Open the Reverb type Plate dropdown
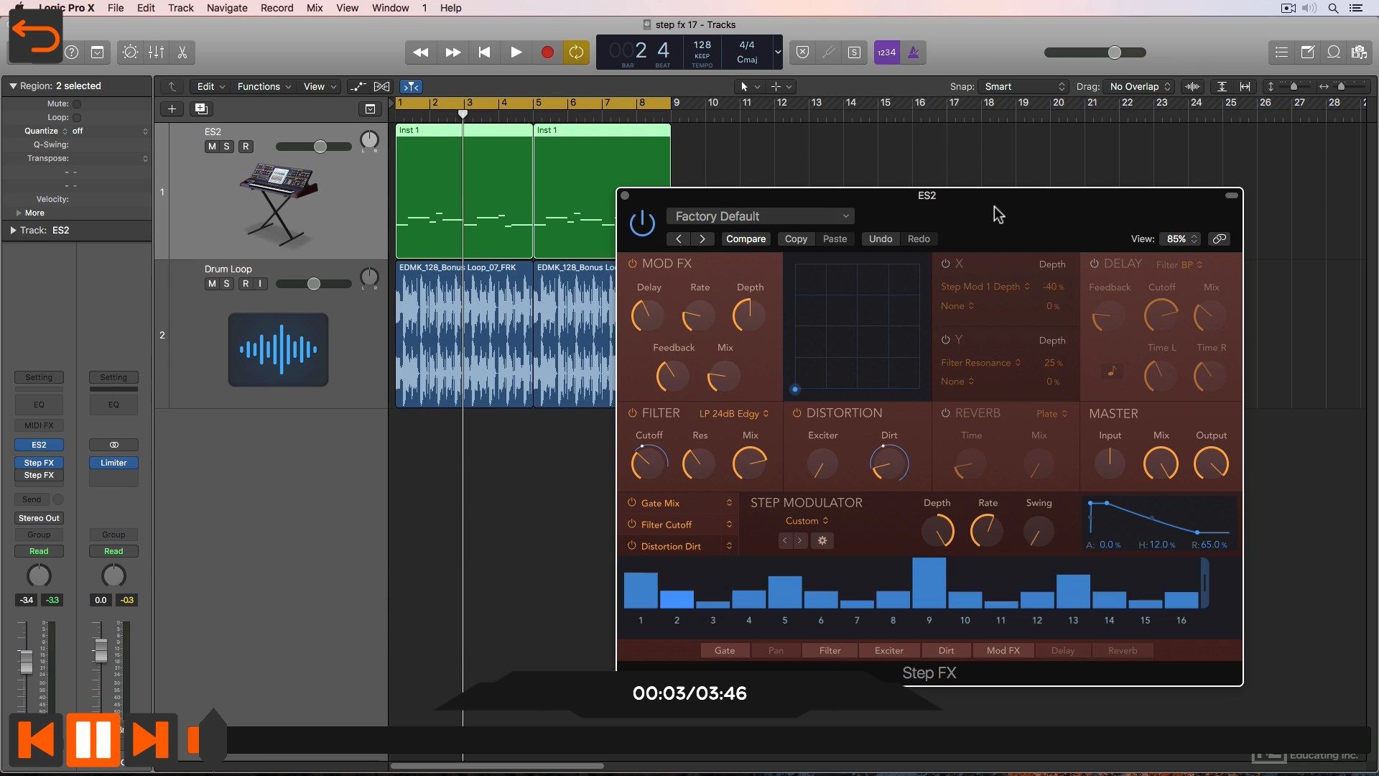The height and width of the screenshot is (776, 1379). [x=1051, y=414]
